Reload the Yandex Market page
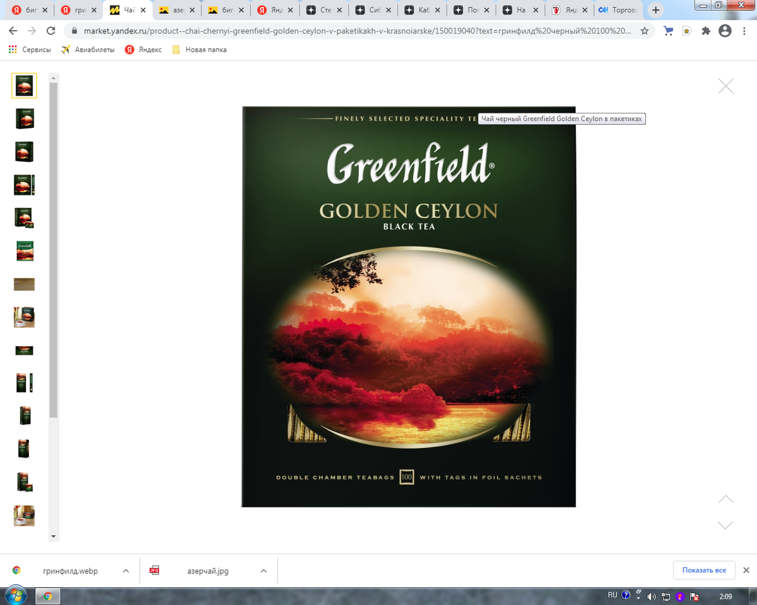757x605 pixels. coord(52,31)
